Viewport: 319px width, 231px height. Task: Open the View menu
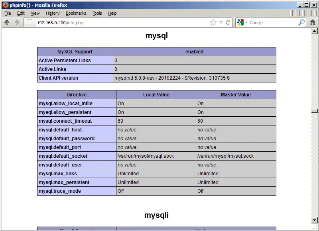[35, 13]
